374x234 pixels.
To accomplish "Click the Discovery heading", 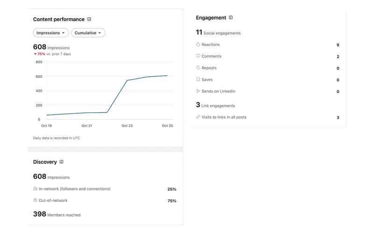I will [x=45, y=162].
